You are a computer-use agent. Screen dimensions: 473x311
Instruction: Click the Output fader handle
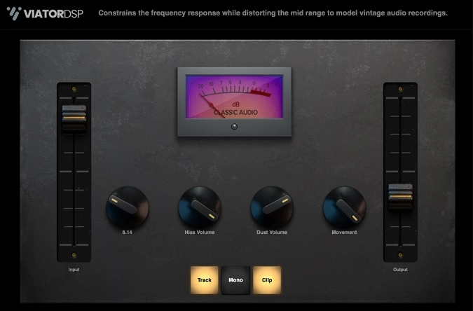[x=400, y=196]
